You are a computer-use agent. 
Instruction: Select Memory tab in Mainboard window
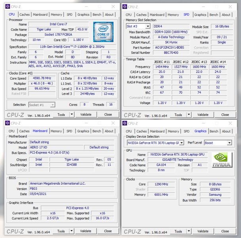56,131
